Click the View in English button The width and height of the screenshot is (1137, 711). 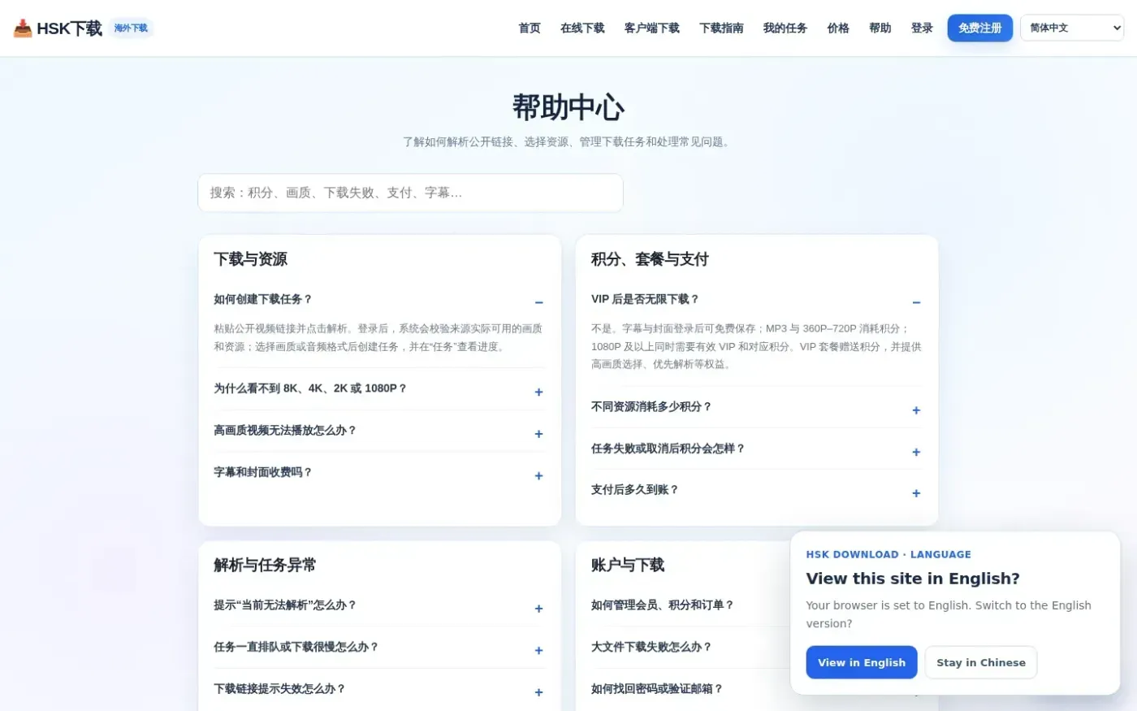click(x=862, y=662)
